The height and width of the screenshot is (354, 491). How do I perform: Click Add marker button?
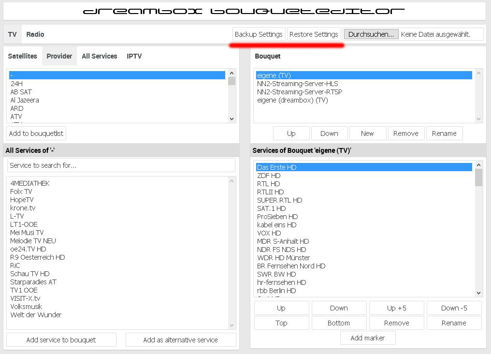coord(367,338)
